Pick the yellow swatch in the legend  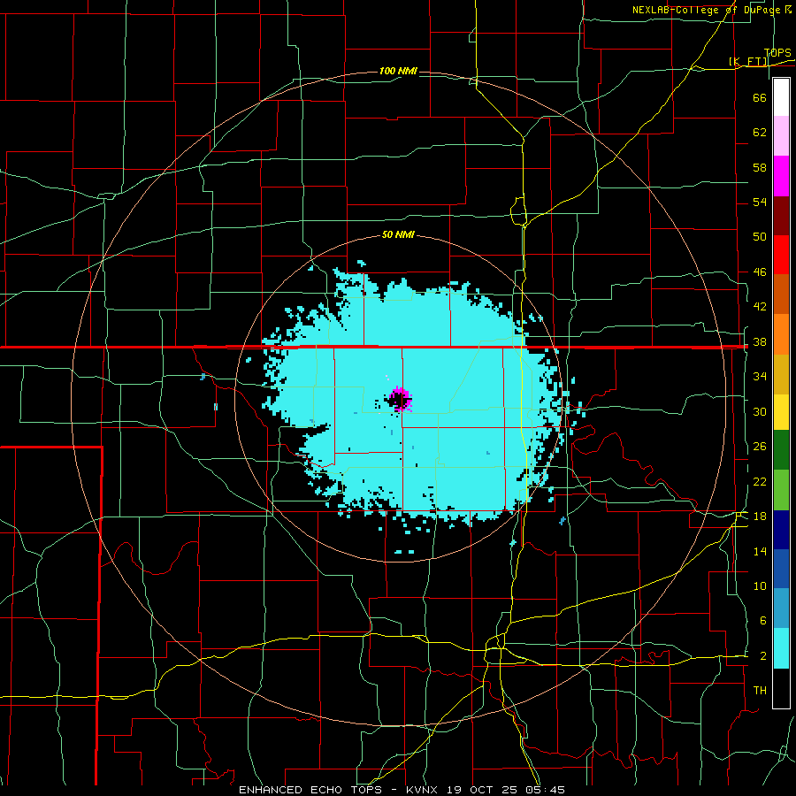pyautogui.click(x=781, y=411)
